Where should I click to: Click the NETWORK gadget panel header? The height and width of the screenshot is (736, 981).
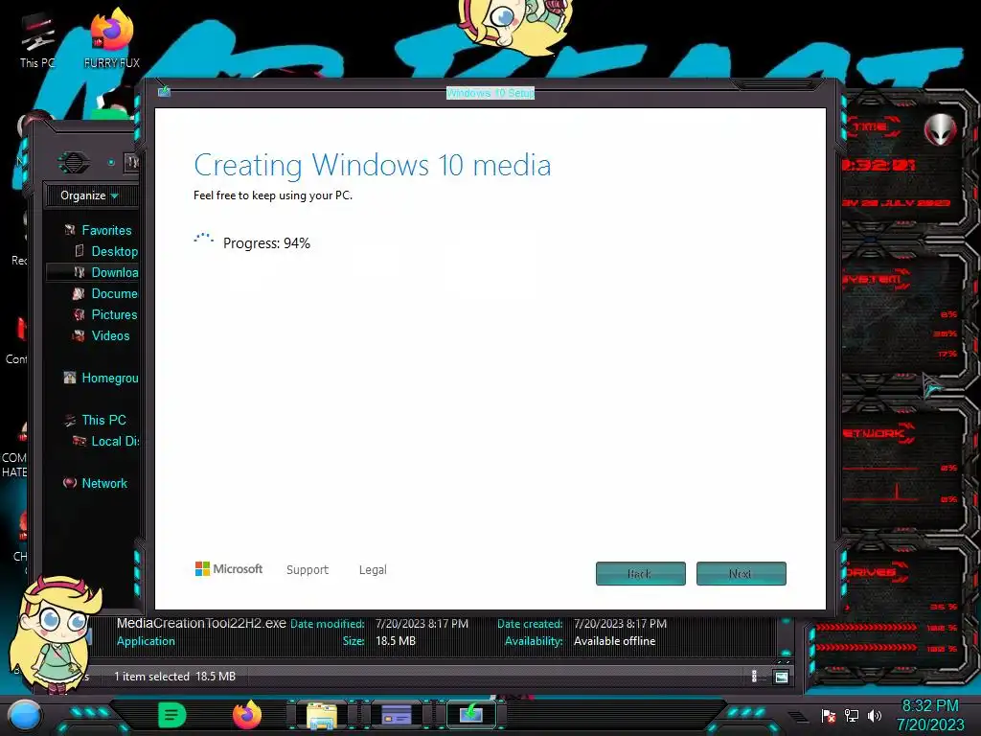point(876,433)
